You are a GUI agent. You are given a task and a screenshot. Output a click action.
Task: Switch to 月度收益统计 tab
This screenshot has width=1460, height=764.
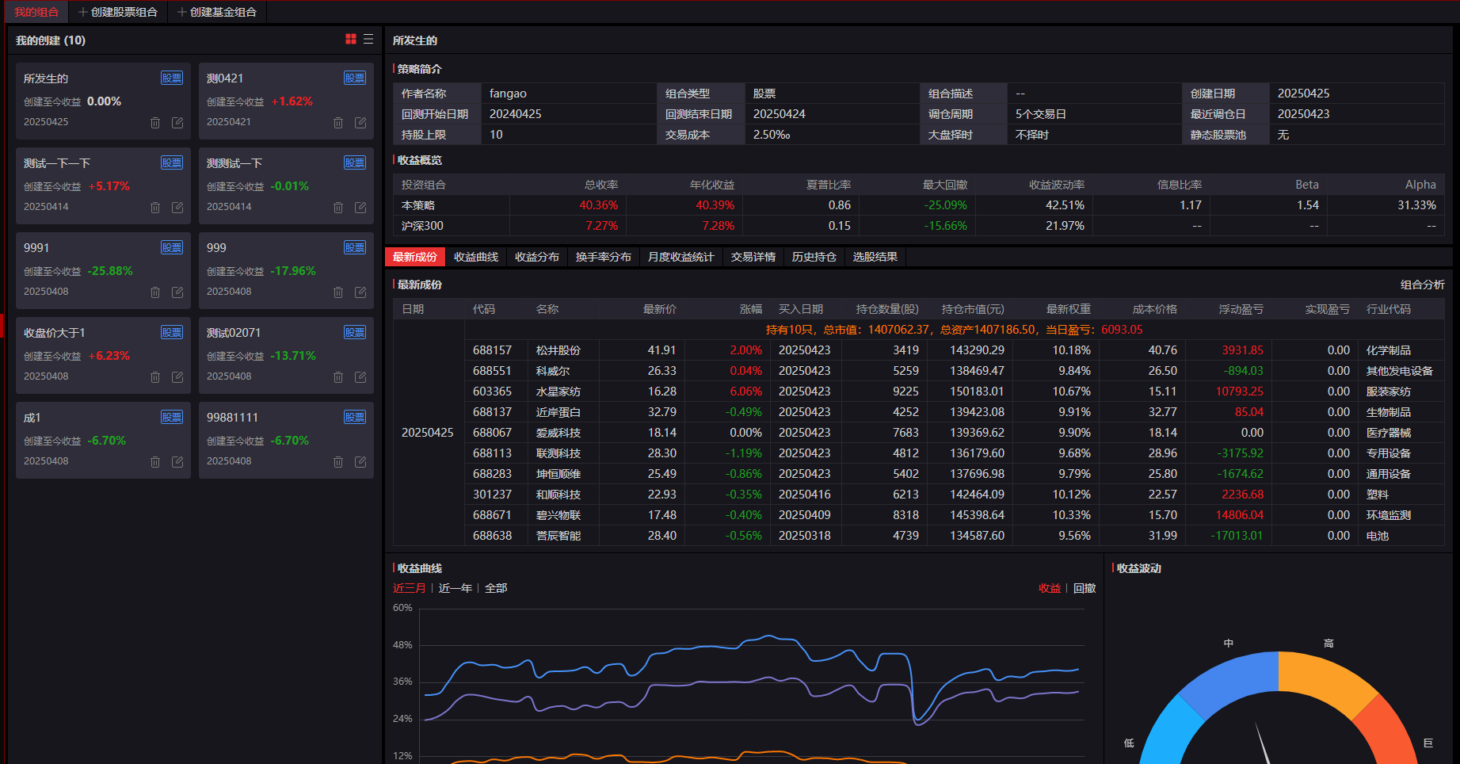[x=680, y=257]
